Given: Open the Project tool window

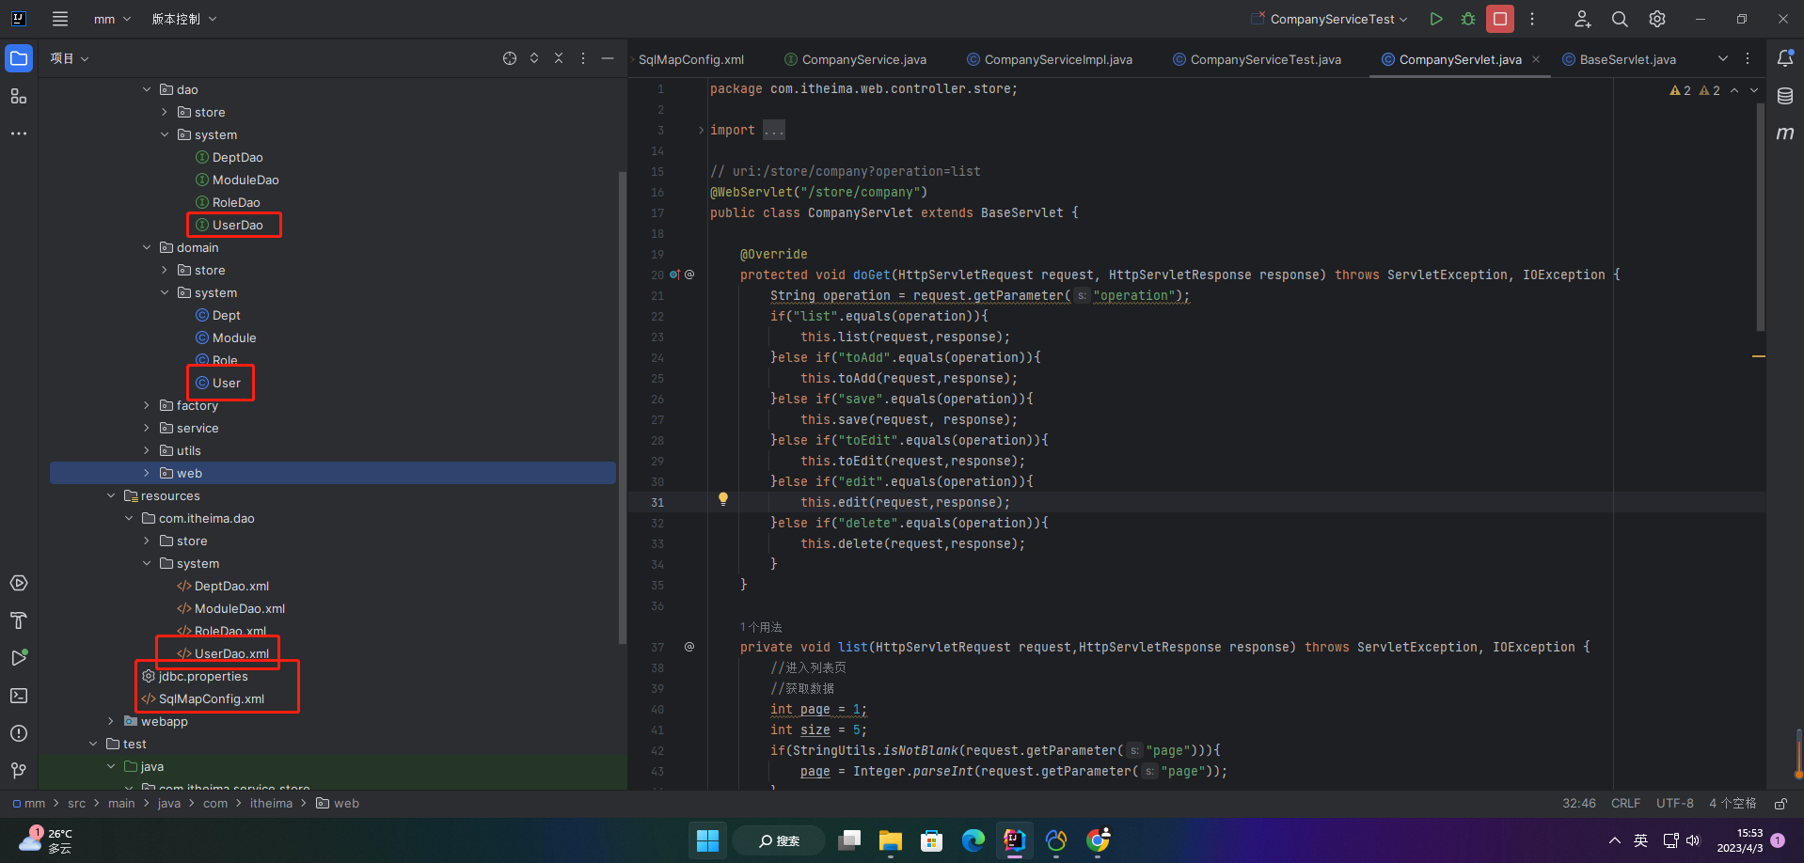Looking at the screenshot, I should pyautogui.click(x=19, y=58).
